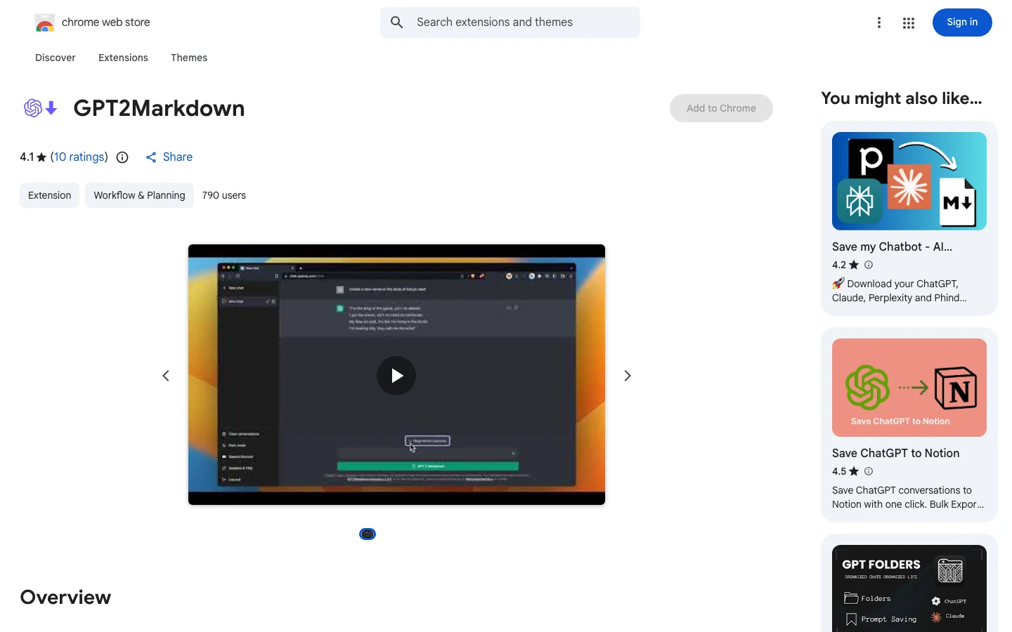Open the Save my Chatbot card image
Screen dimensions: 1012x632
(x=909, y=181)
